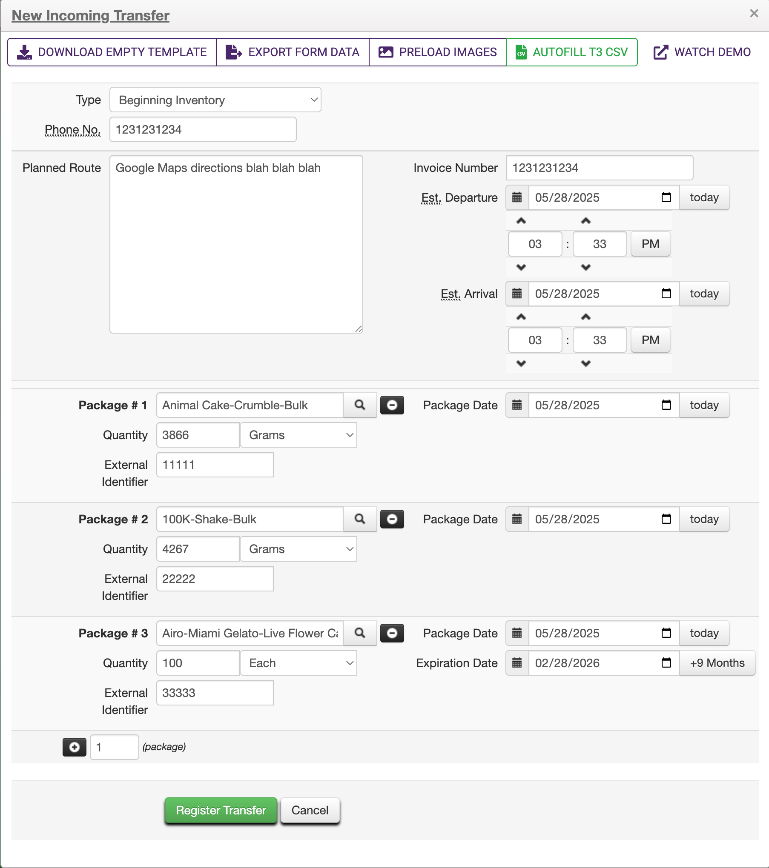Click Download Empty Template

click(112, 52)
